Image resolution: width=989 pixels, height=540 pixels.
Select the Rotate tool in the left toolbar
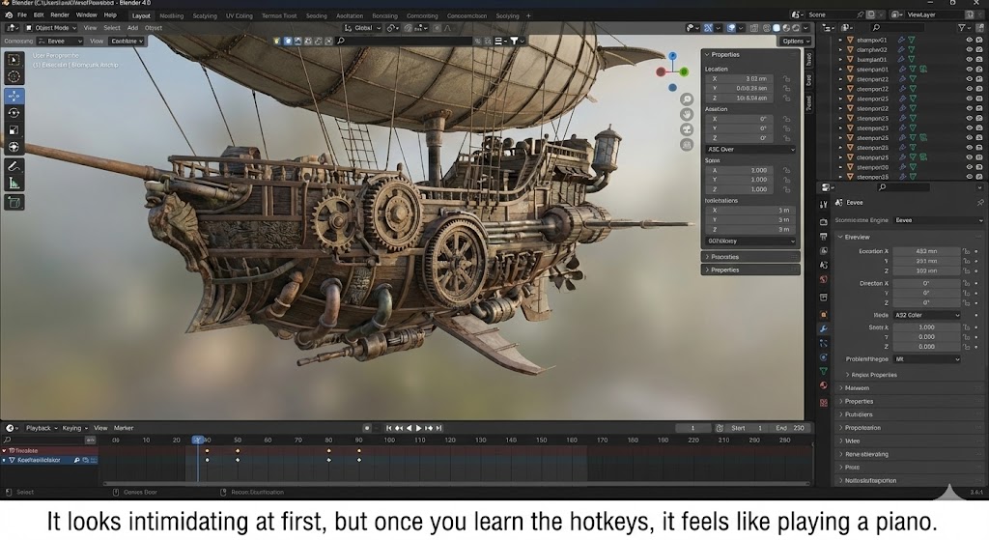(14, 113)
